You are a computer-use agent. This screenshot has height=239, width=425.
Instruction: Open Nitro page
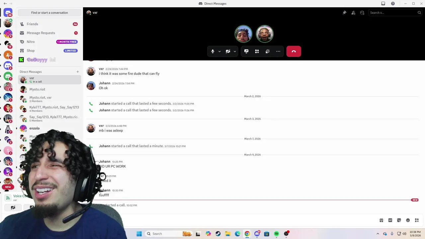pos(49,42)
